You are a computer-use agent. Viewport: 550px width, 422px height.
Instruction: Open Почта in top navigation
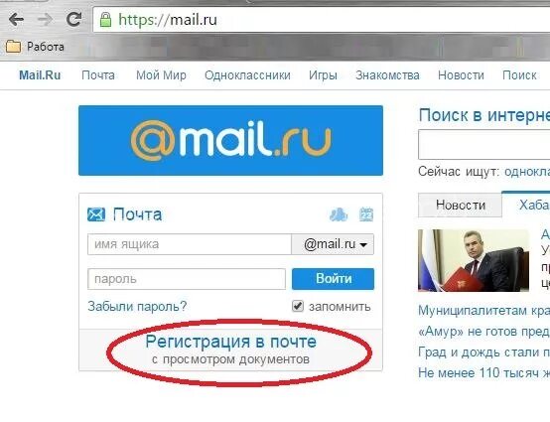pyautogui.click(x=98, y=75)
